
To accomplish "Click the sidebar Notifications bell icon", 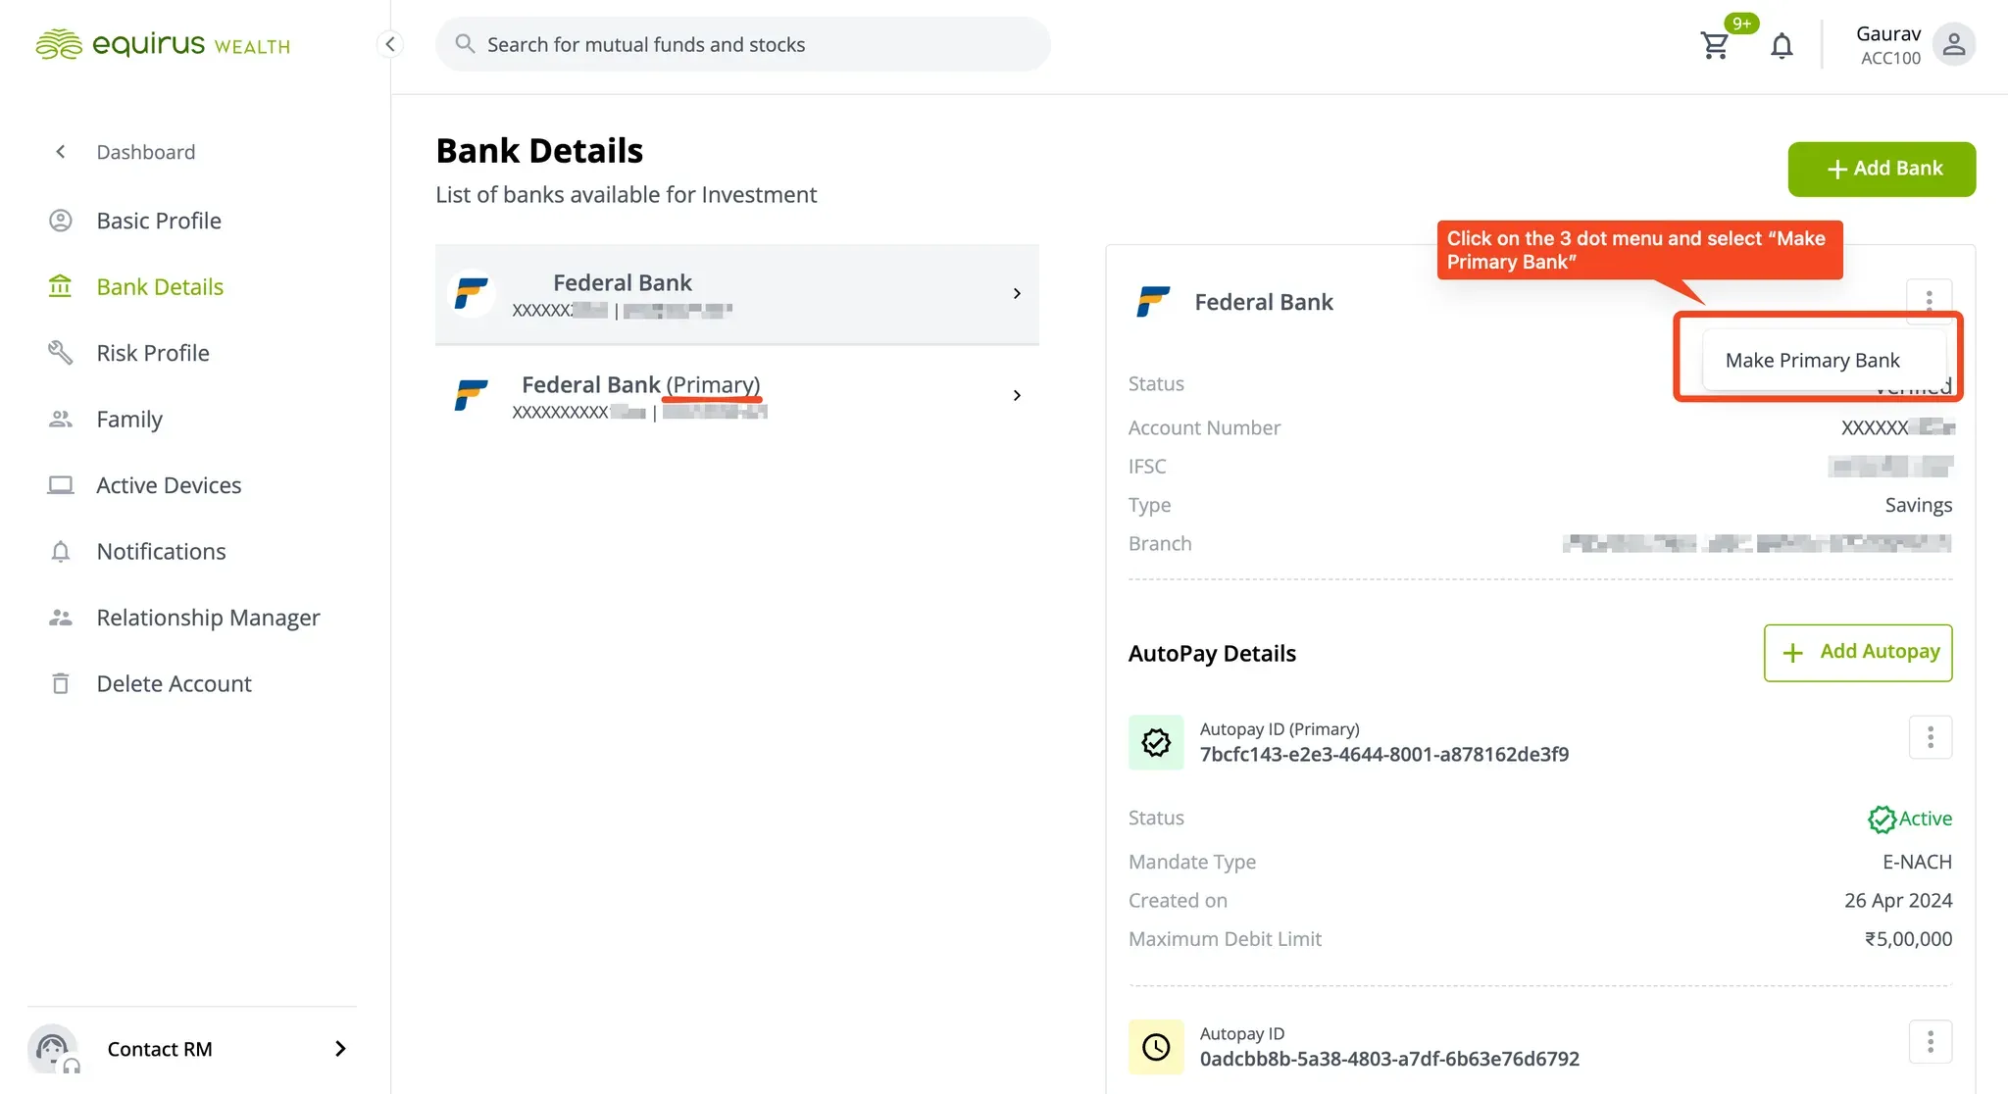I will [61, 552].
